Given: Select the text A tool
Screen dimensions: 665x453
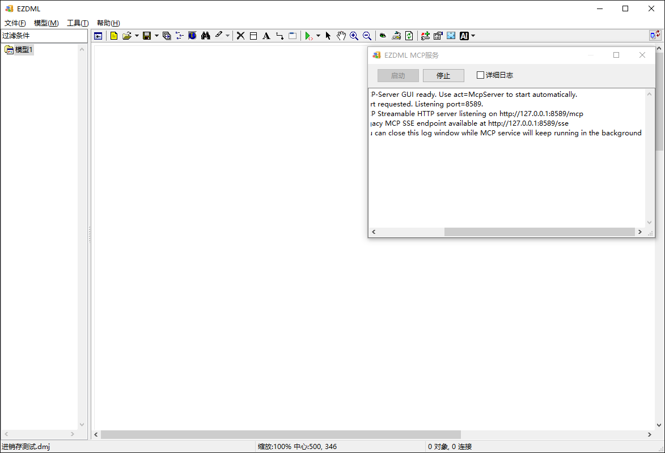Looking at the screenshot, I should click(266, 36).
